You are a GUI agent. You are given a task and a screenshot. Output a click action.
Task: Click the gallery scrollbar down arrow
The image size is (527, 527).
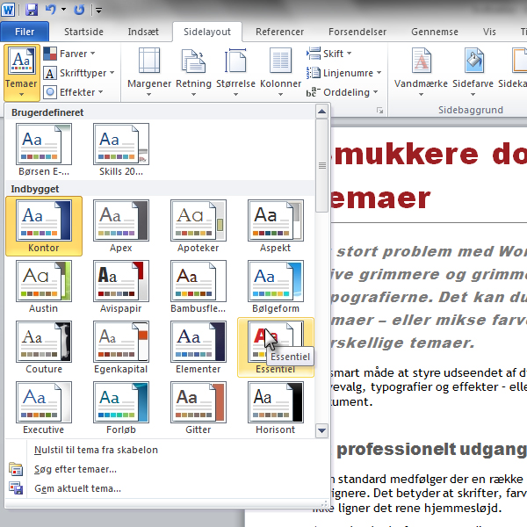click(321, 430)
